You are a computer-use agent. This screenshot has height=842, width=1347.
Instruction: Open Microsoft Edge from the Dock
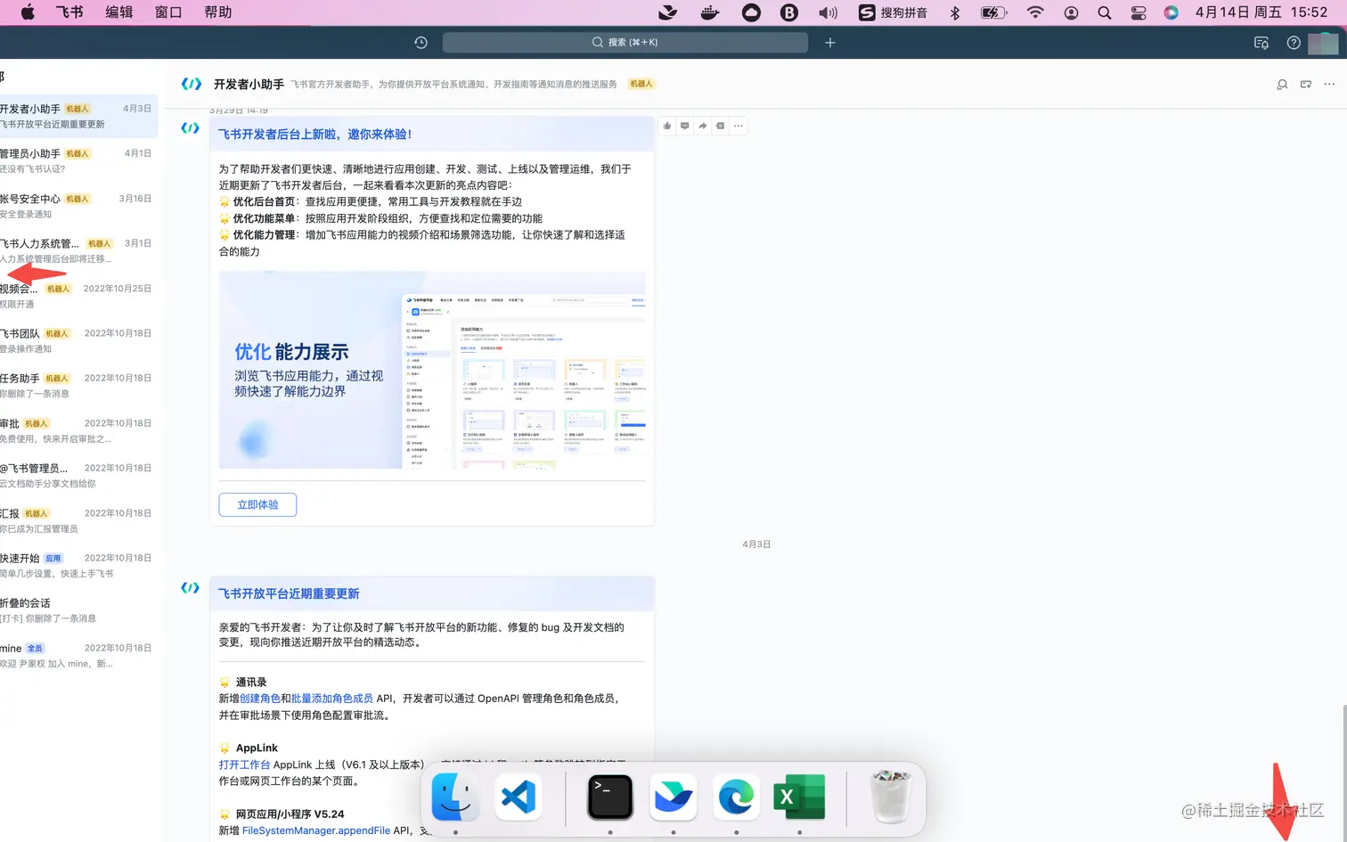pos(737,797)
